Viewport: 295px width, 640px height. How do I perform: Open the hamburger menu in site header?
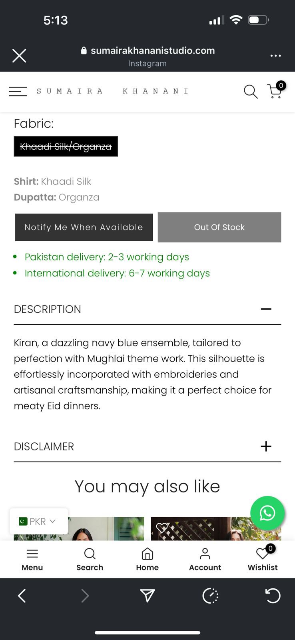pos(18,92)
